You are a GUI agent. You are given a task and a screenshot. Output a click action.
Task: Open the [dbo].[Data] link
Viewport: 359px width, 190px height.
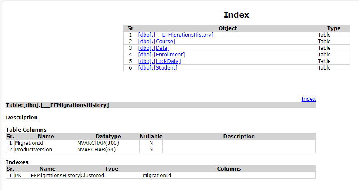point(154,48)
